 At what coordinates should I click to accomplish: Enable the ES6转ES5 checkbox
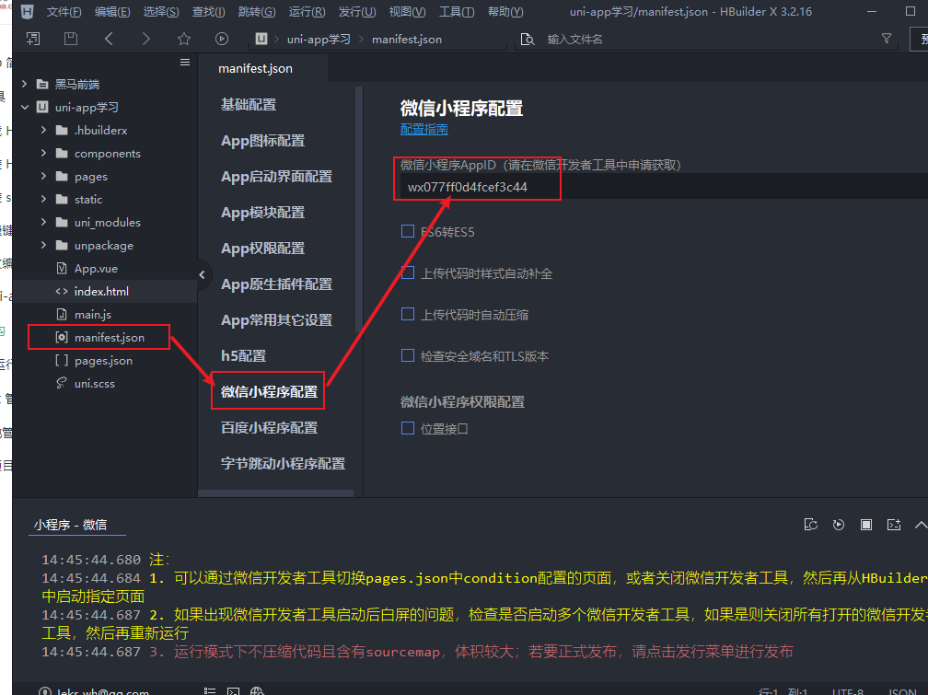(x=408, y=232)
